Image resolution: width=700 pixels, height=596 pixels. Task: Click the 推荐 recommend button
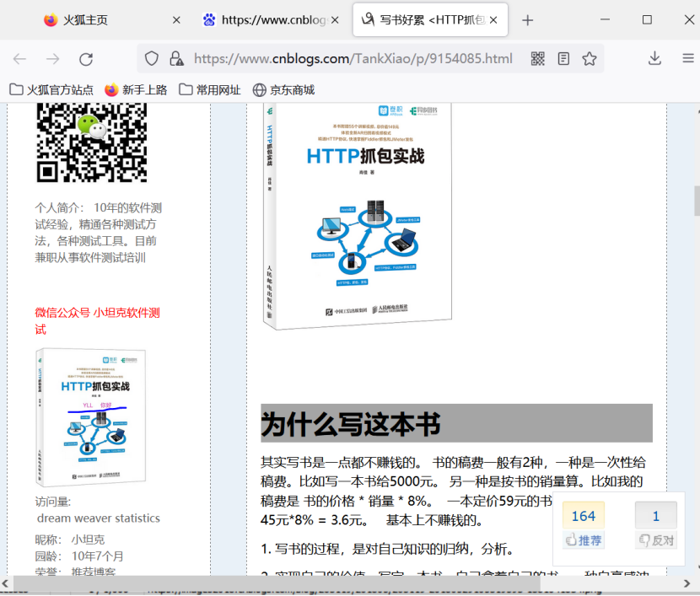click(584, 540)
